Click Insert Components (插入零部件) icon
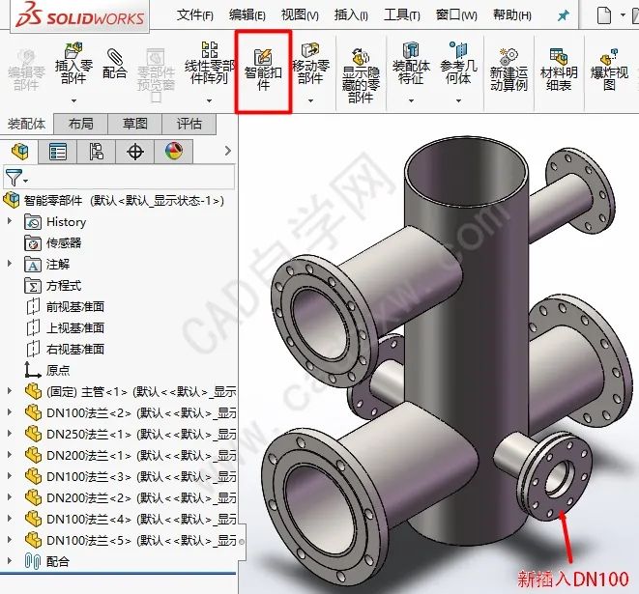Image resolution: width=639 pixels, height=594 pixels. 73,64
